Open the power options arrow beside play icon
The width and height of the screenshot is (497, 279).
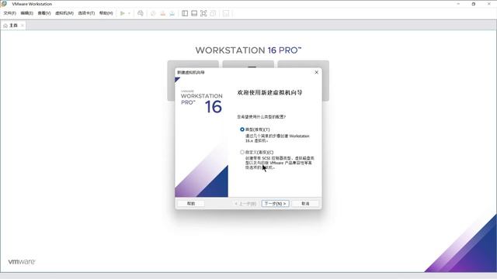tap(129, 13)
